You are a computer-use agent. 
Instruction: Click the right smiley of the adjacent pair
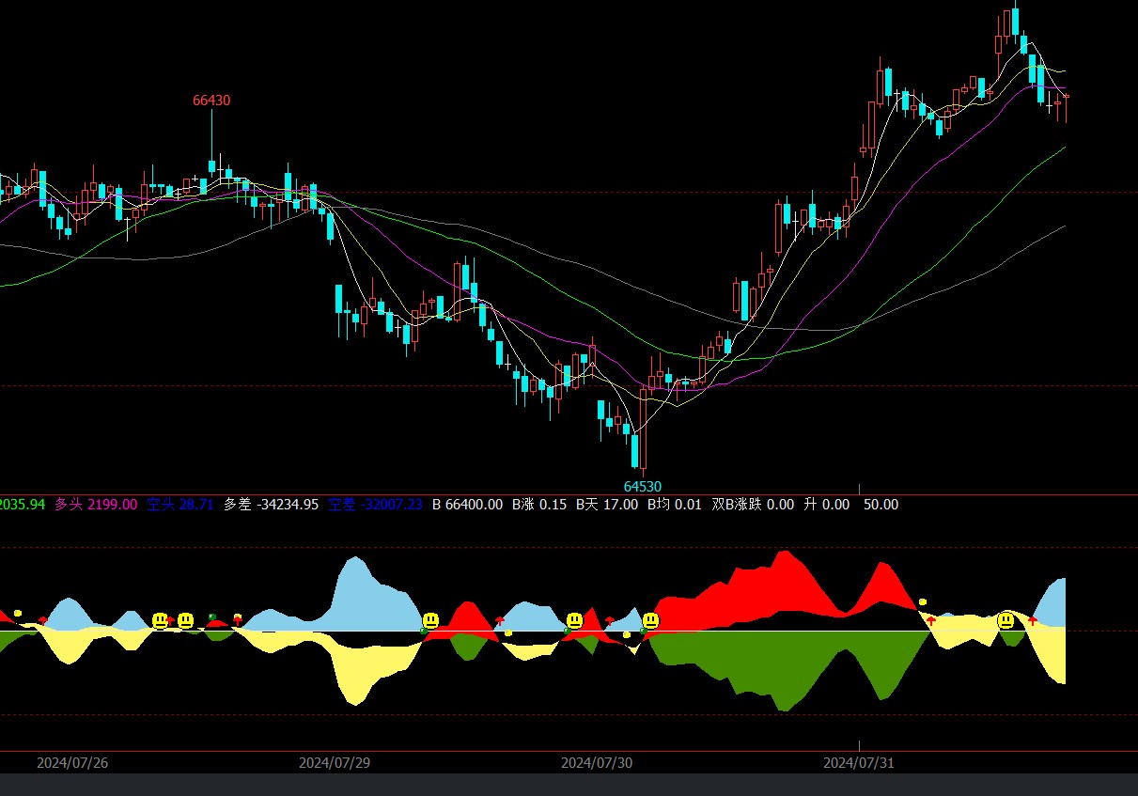185,620
